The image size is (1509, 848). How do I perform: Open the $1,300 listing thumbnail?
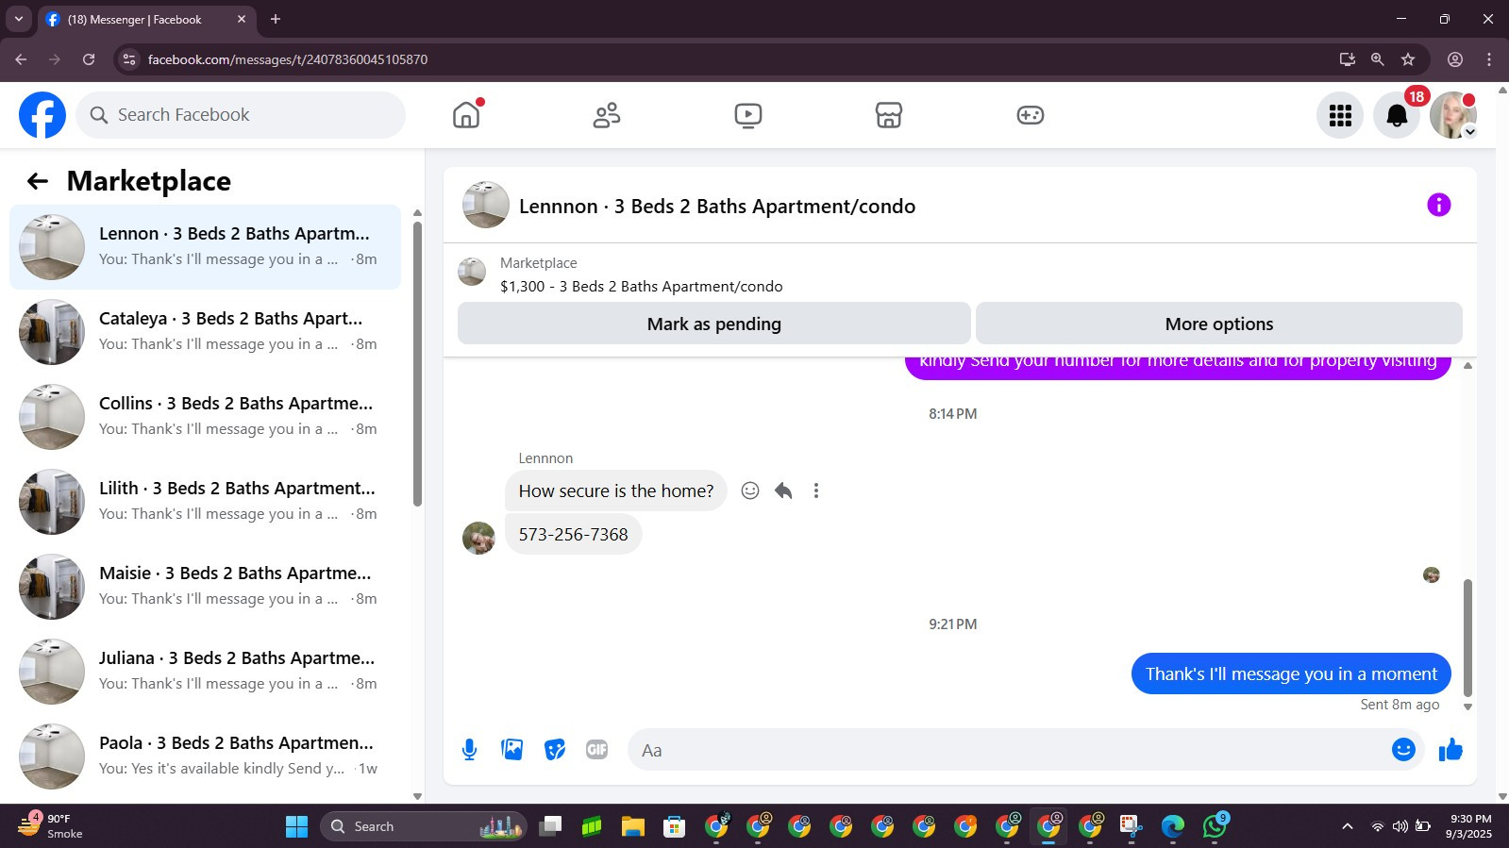[x=472, y=272]
